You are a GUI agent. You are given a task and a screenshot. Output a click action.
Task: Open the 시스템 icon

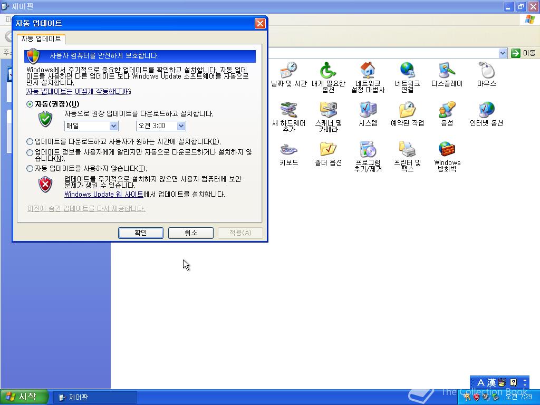(368, 114)
